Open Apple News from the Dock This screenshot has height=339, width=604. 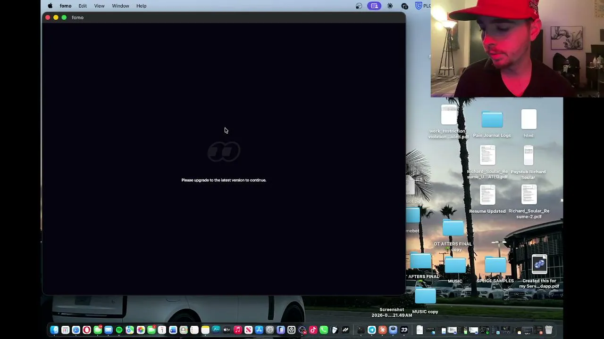pos(248,330)
